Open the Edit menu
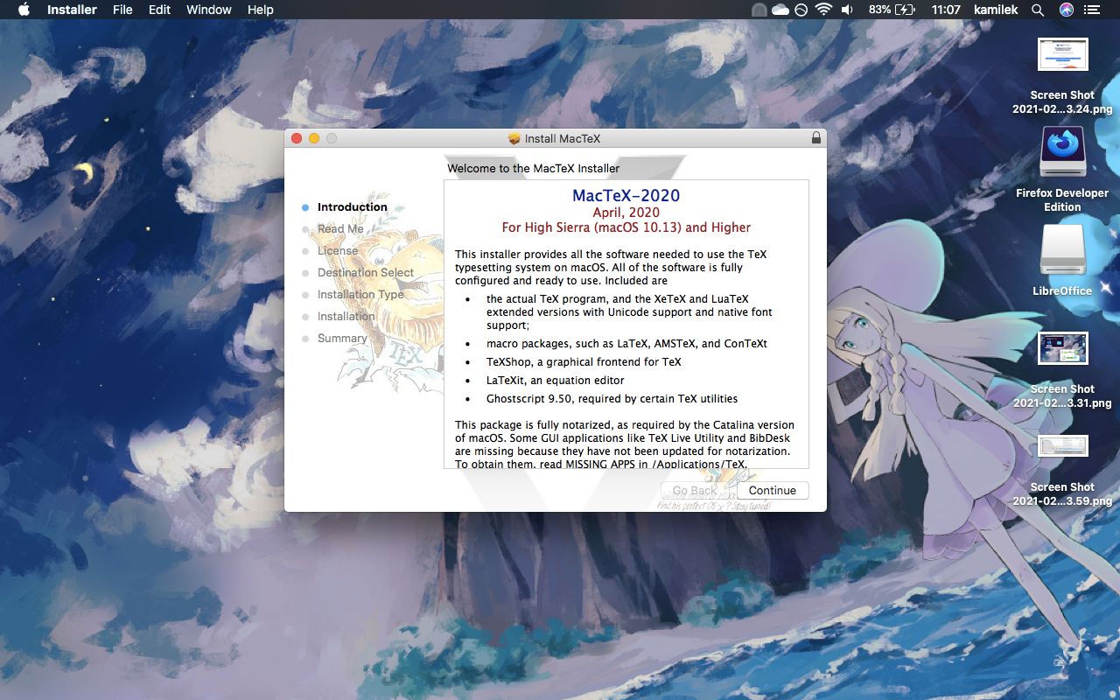Screen dimensions: 1120x700 [x=159, y=10]
